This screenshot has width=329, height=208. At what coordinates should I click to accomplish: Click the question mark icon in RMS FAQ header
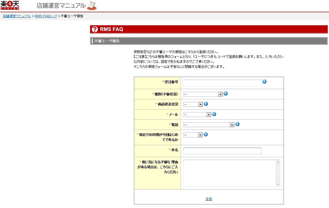coord(95,29)
